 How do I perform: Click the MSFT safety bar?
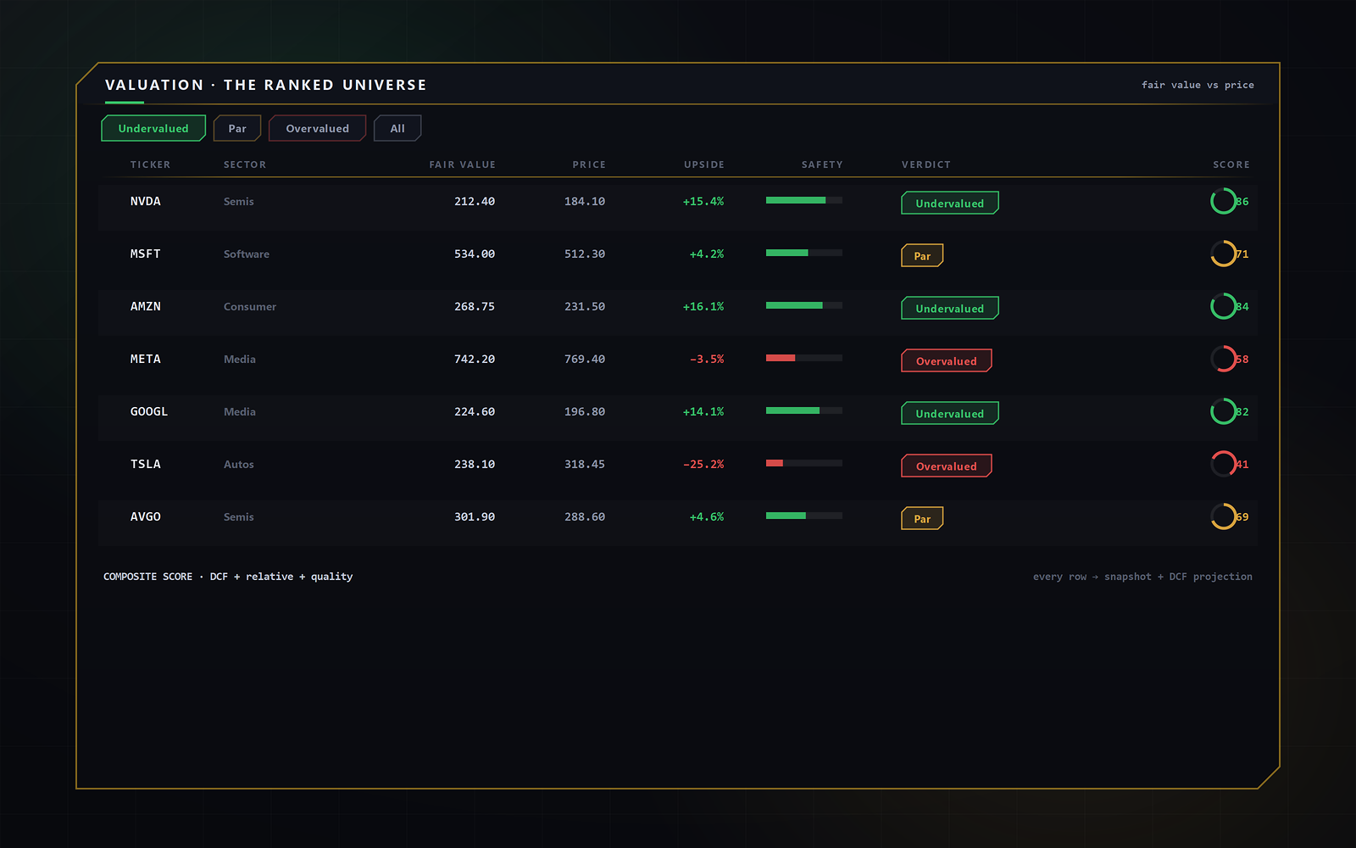coord(804,253)
